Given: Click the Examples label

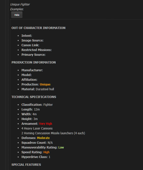Looking at the screenshot, I should 17,9.
